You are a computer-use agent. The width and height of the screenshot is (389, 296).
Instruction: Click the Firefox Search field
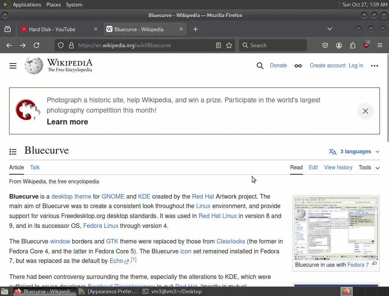(273, 45)
